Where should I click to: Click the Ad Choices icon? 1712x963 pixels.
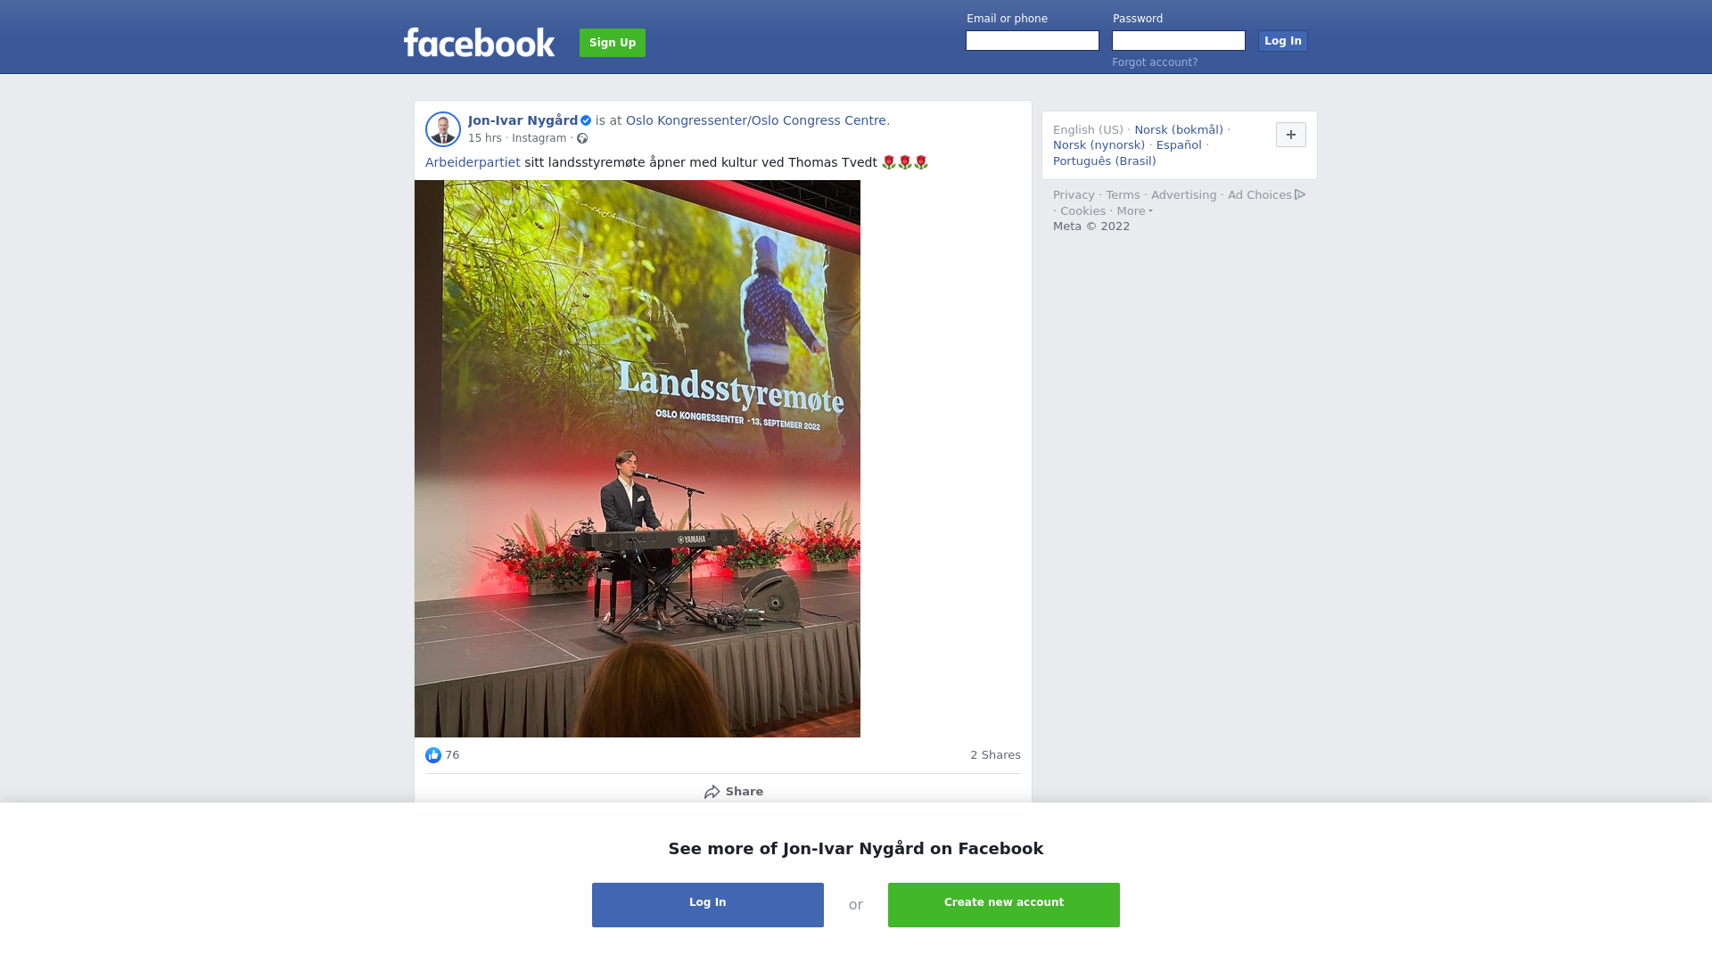(1300, 194)
